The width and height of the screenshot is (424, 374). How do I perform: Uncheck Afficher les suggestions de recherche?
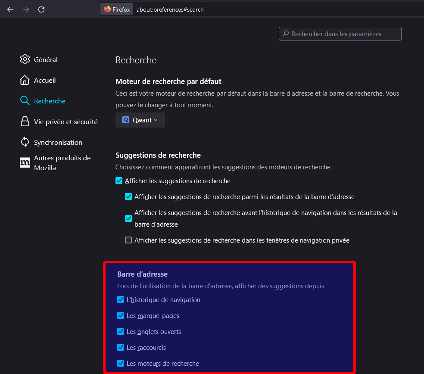coord(119,181)
